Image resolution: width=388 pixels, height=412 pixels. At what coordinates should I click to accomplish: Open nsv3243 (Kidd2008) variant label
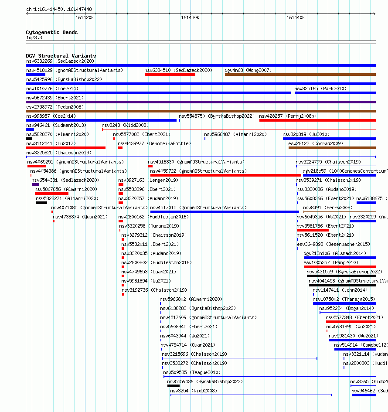coord(125,125)
